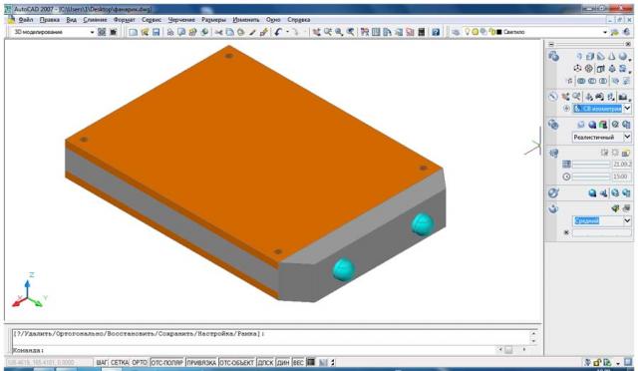The width and height of the screenshot is (638, 371).
Task: Click the Open file folder icon
Action: (x=145, y=32)
